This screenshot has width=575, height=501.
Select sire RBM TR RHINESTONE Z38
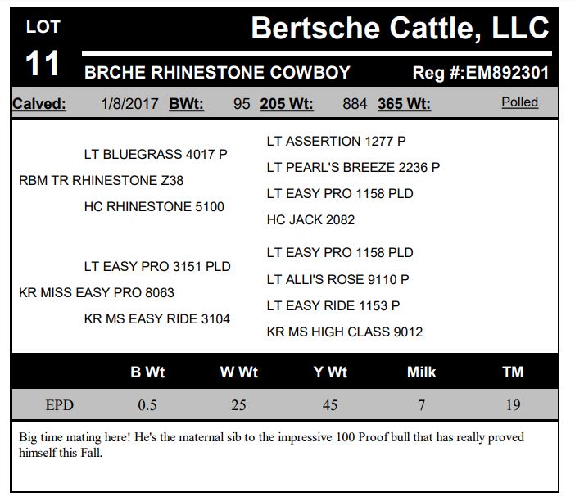pyautogui.click(x=101, y=181)
